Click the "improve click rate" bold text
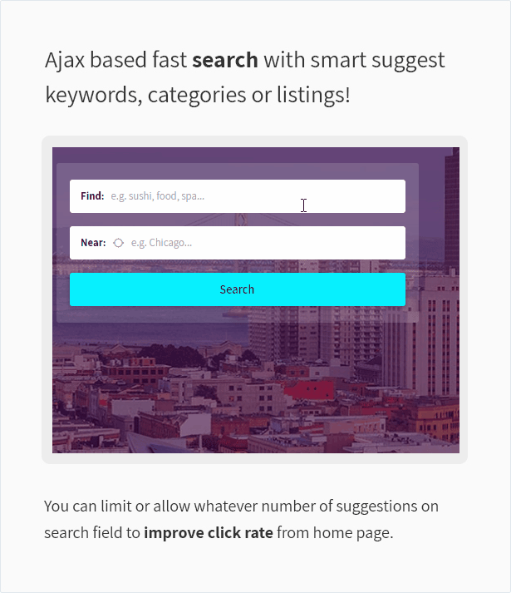 tap(209, 532)
